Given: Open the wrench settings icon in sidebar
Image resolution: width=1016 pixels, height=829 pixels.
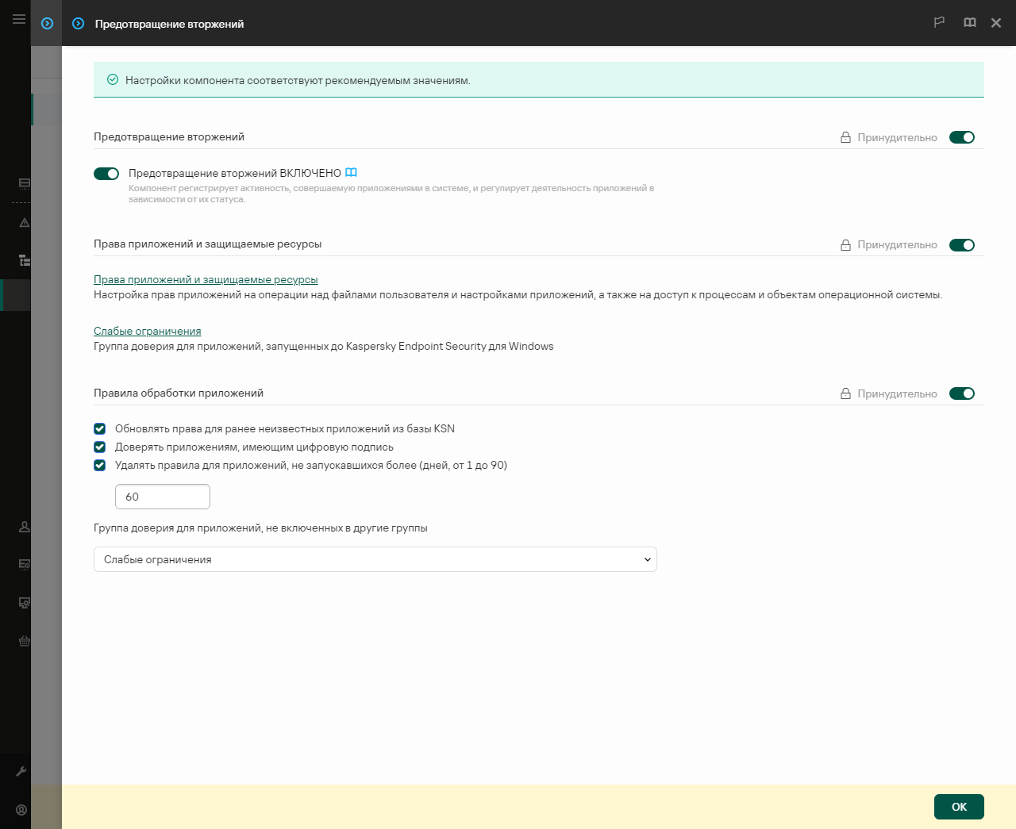Looking at the screenshot, I should (x=21, y=771).
